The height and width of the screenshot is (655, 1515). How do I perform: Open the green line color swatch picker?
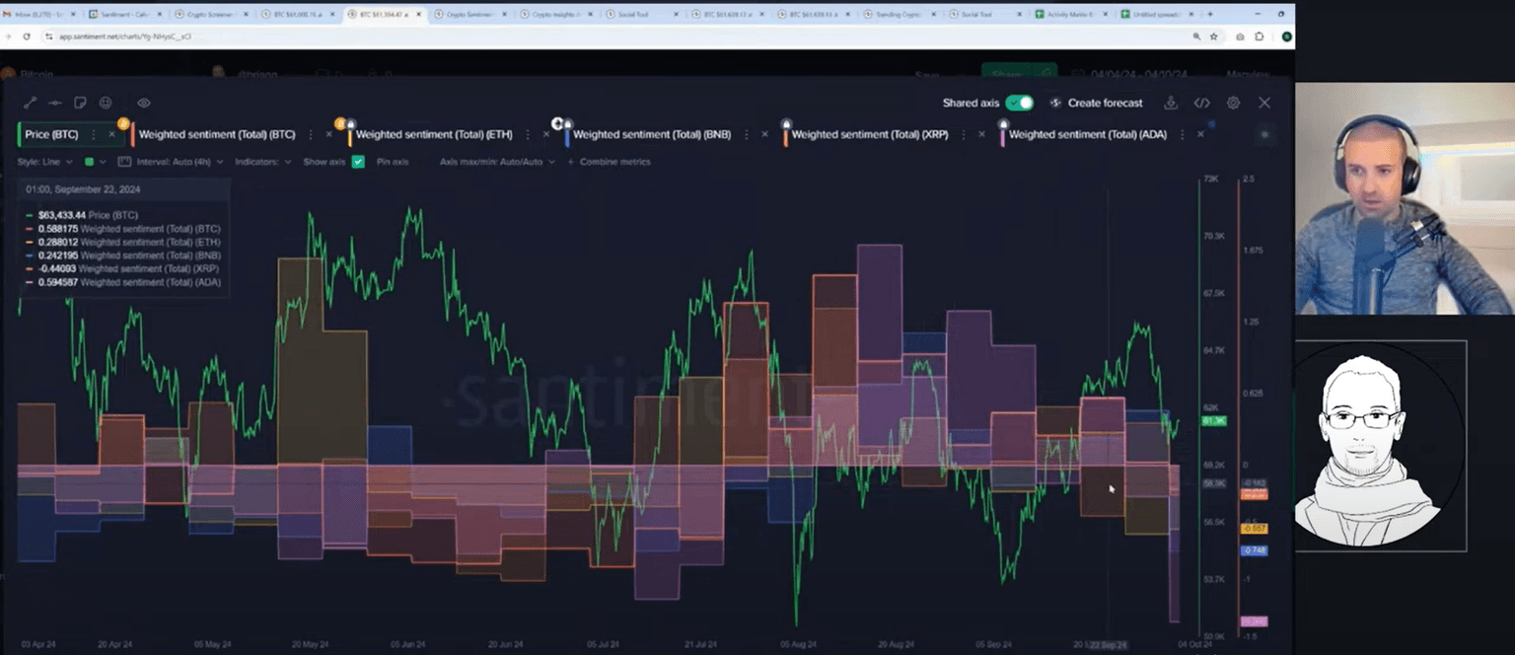90,162
